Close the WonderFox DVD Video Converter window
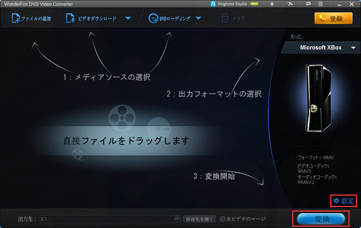Image resolution: width=361 pixels, height=228 pixels. (352, 4)
